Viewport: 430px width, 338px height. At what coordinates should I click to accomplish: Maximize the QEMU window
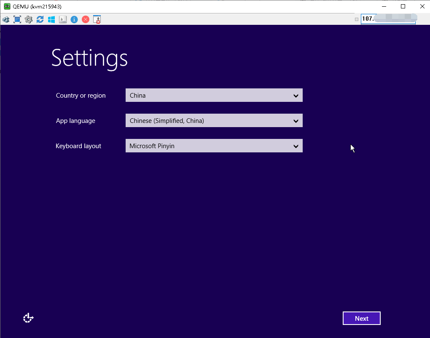[403, 6]
